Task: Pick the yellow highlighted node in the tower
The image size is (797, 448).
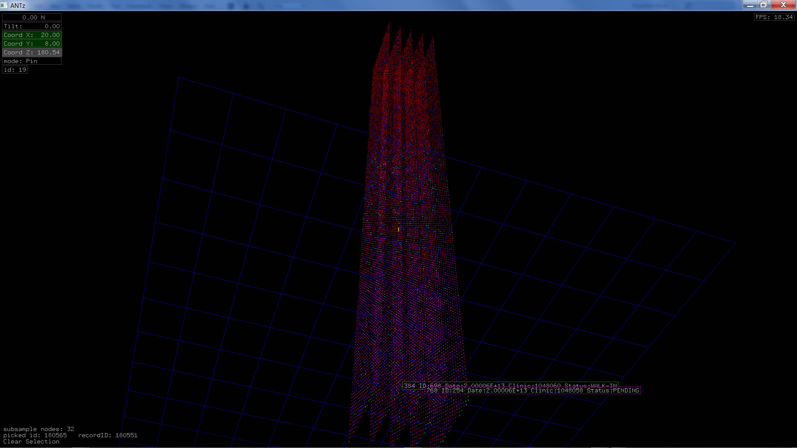Action: coord(398,229)
